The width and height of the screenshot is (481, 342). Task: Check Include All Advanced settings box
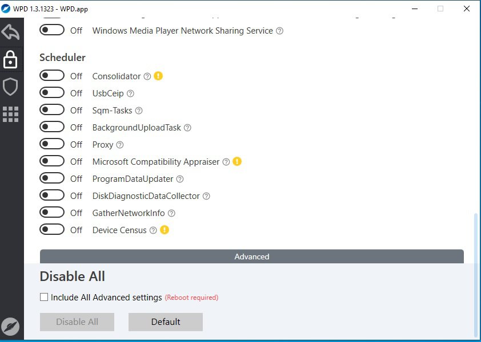44,297
